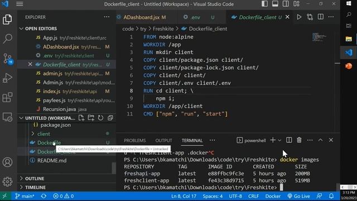Split the editor to the right
Screen dimensions: 357x201
(321, 17)
